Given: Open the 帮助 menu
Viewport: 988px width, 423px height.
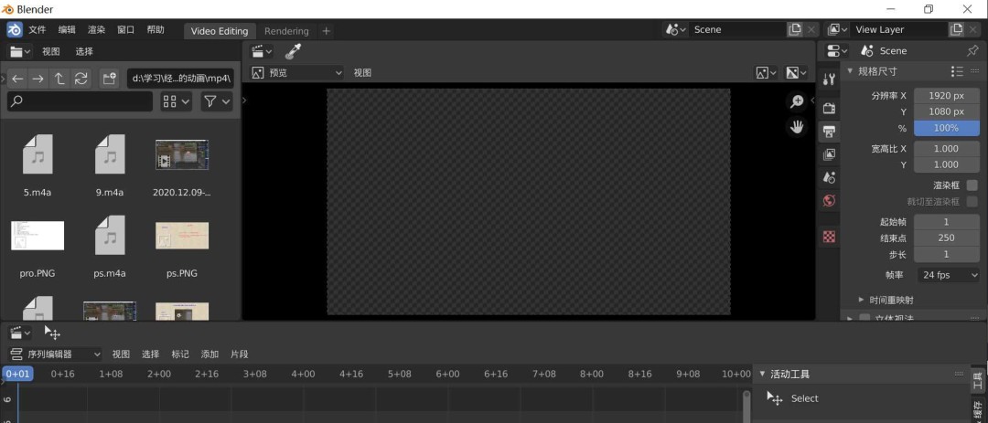Looking at the screenshot, I should click(156, 29).
